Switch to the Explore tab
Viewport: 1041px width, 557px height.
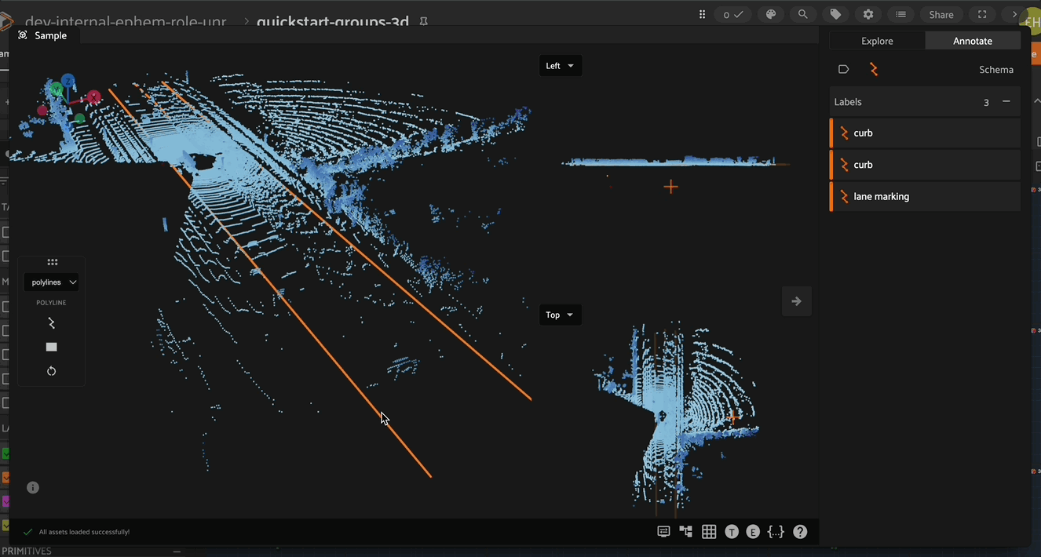click(877, 40)
